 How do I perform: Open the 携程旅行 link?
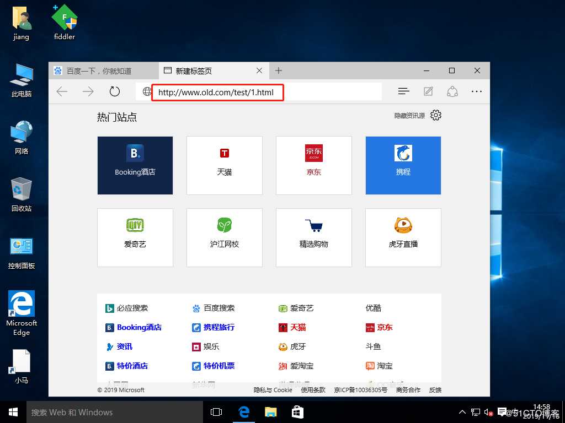[x=214, y=327]
